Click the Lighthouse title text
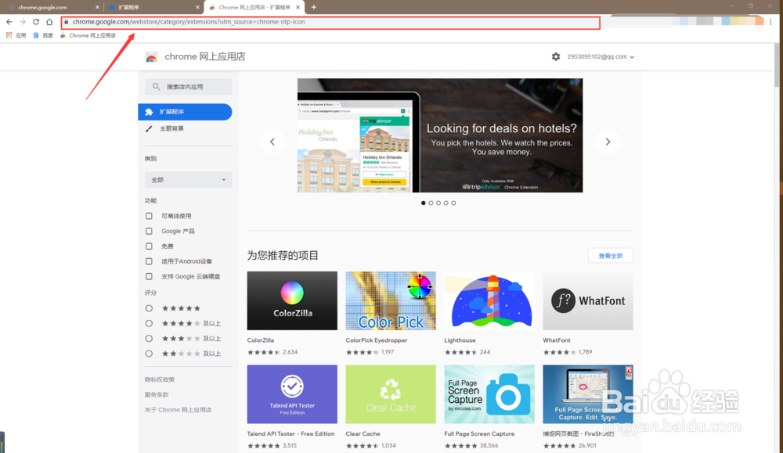This screenshot has height=453, width=783. 460,340
